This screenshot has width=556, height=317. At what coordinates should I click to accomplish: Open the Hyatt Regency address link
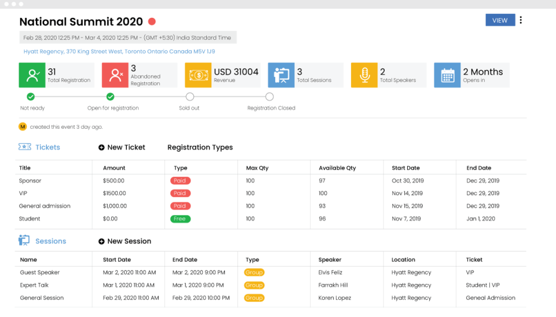coord(118,52)
